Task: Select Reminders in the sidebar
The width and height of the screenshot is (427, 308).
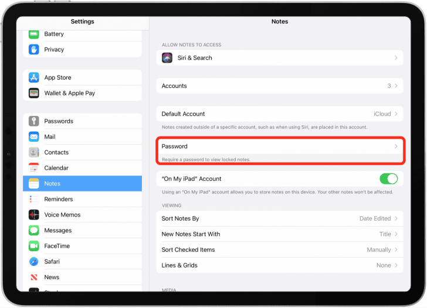Action: coord(82,199)
